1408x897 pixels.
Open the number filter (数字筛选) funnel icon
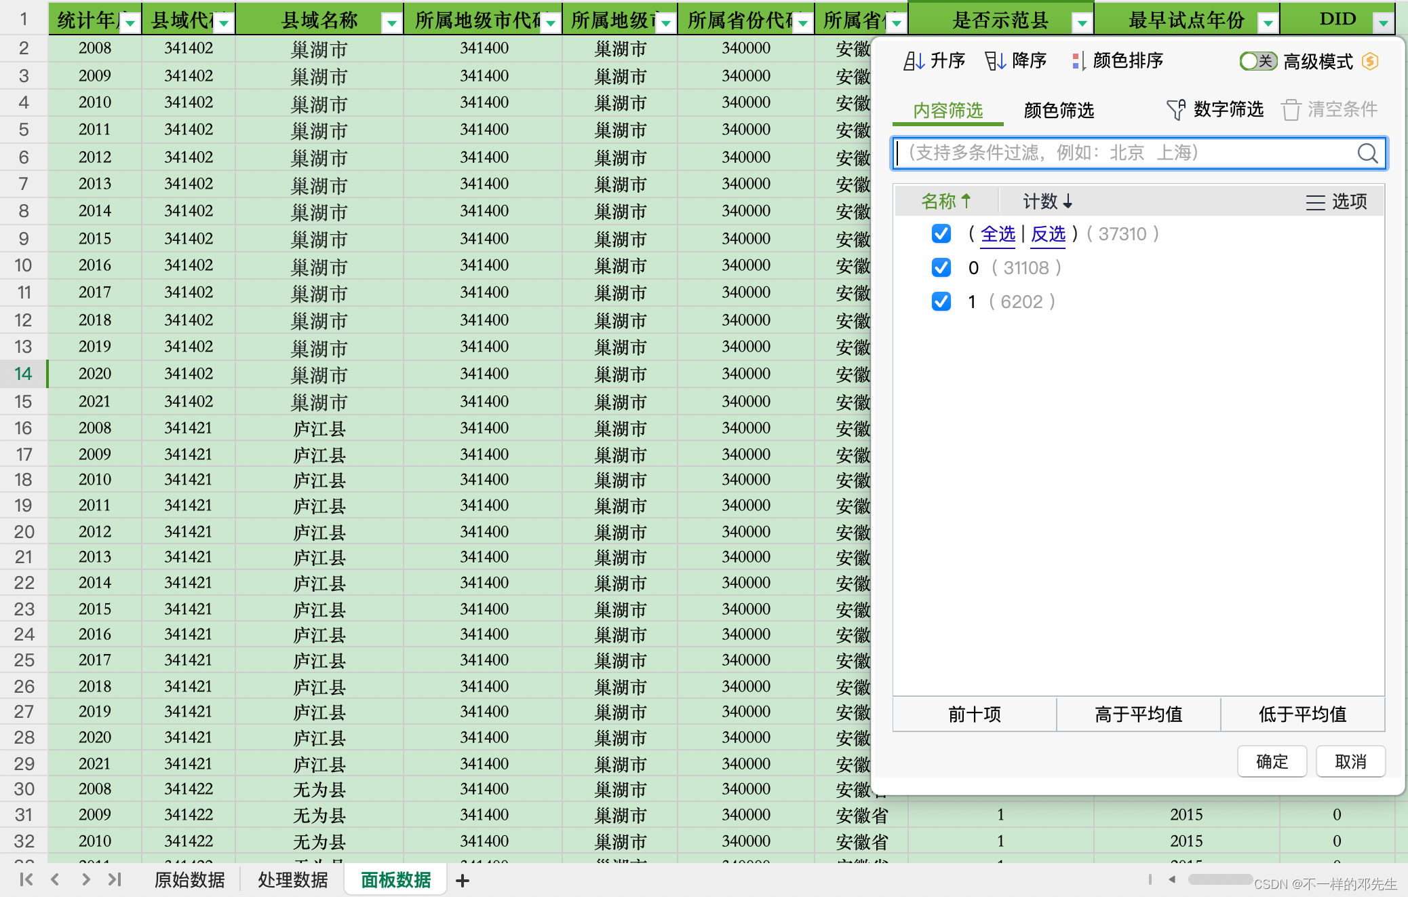click(x=1175, y=109)
